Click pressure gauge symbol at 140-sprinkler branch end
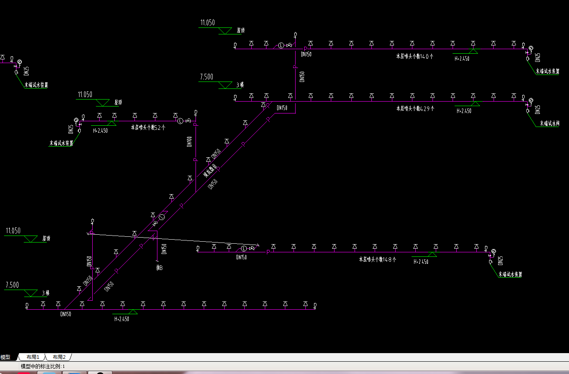 (531, 48)
